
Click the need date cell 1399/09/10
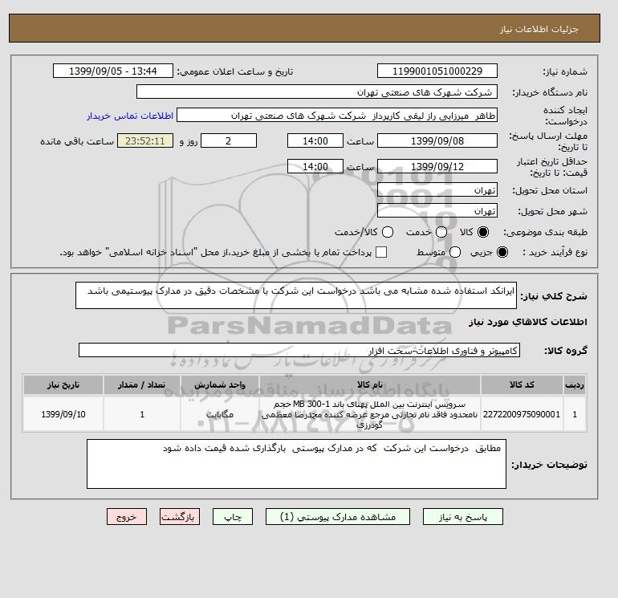coord(63,414)
